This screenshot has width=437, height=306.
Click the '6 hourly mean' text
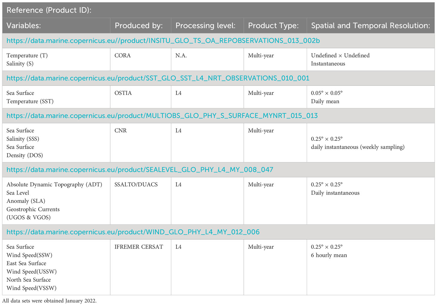[x=329, y=255]
